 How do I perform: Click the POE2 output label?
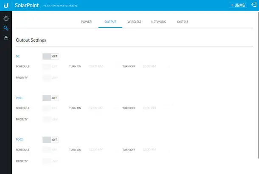coord(19,140)
